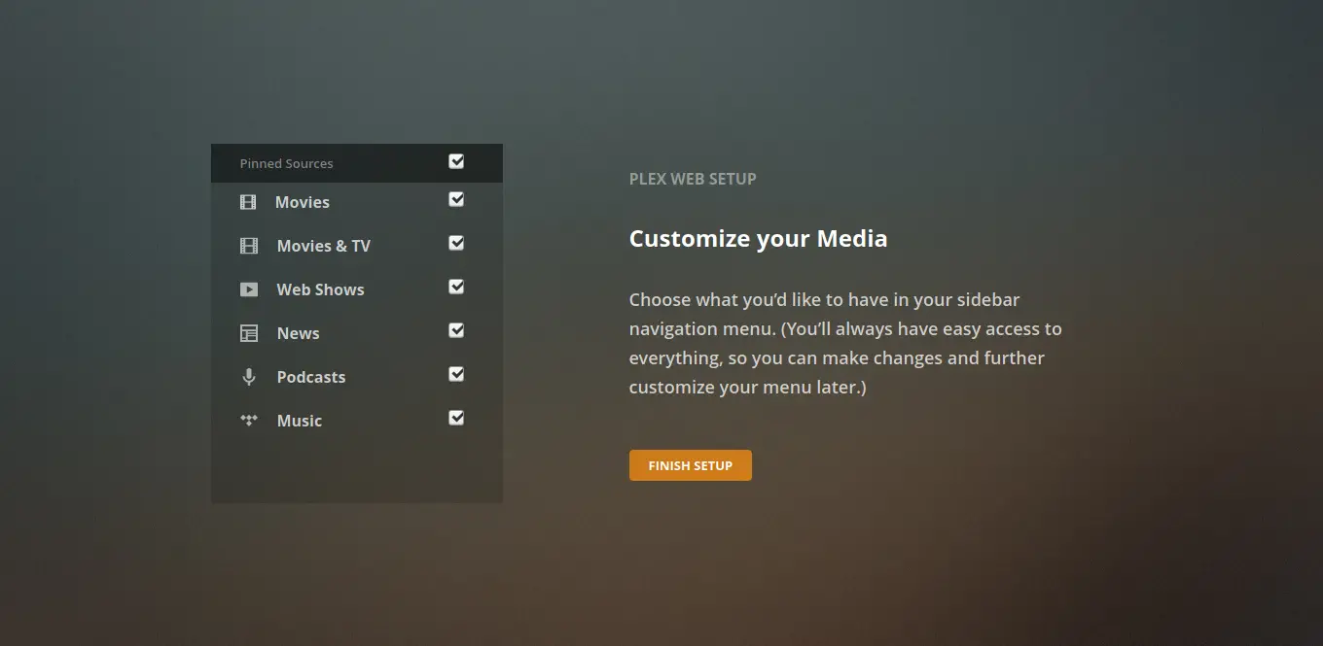1323x646 pixels.
Task: Uncheck the Movies checkbox
Action: pyautogui.click(x=456, y=199)
